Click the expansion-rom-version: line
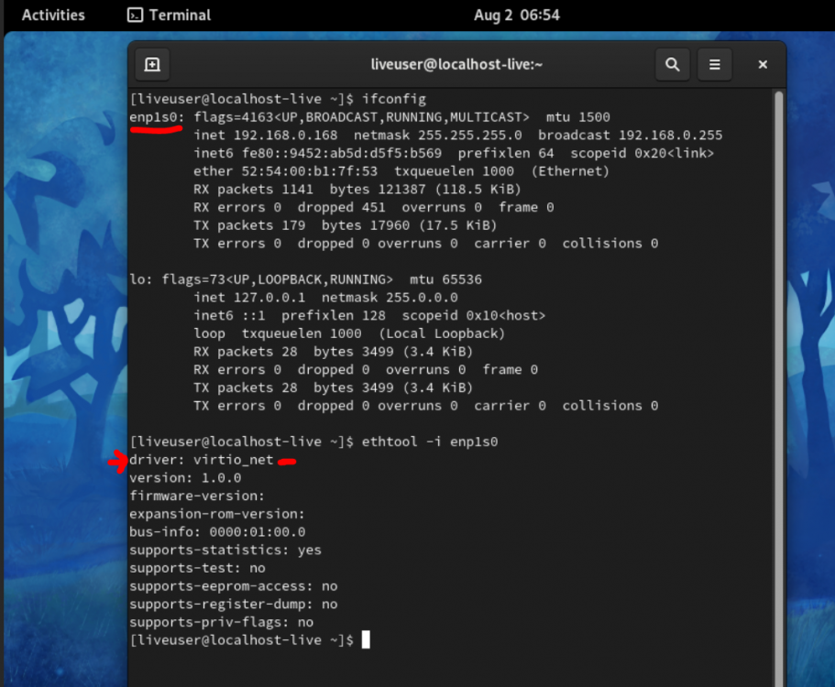Image resolution: width=835 pixels, height=687 pixels. pos(217,514)
